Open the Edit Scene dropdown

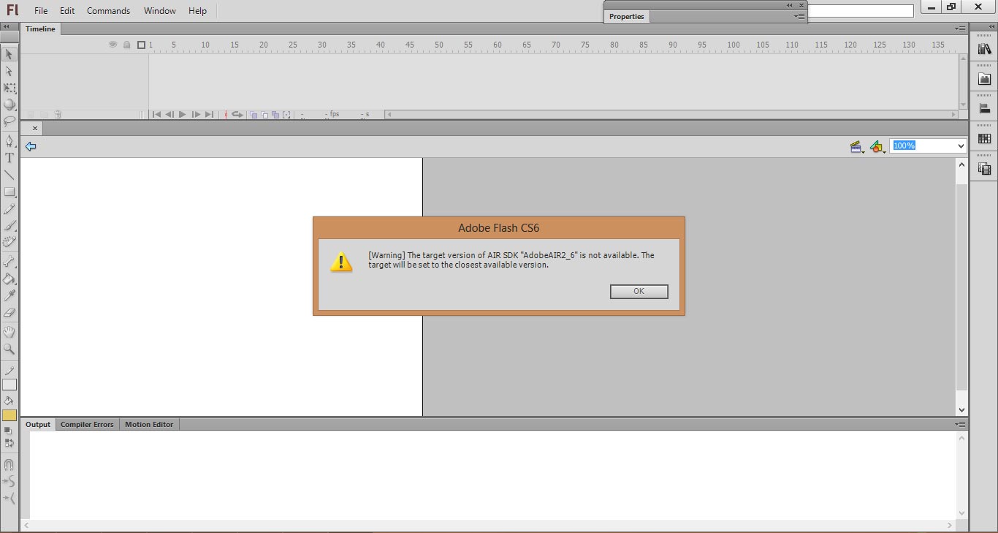pyautogui.click(x=857, y=147)
